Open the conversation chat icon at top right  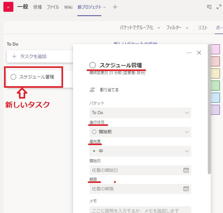[x=209, y=7]
